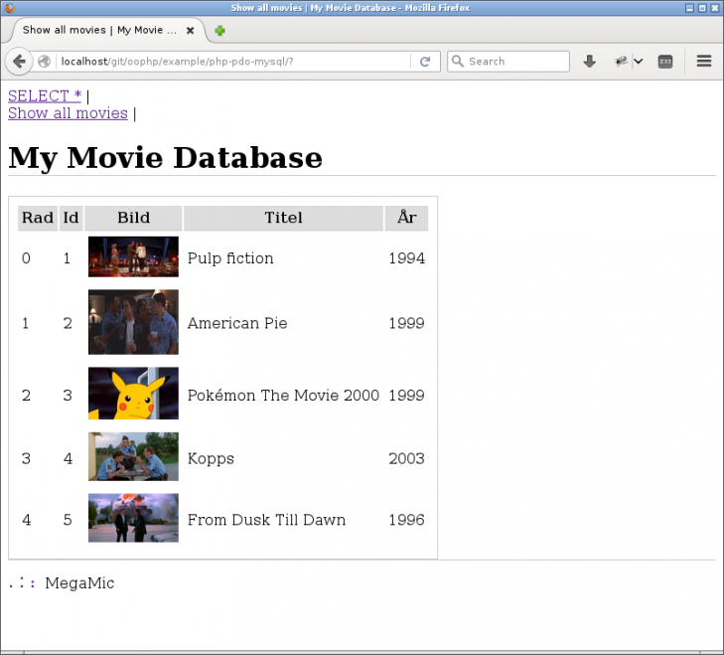Click the Bild column header
The image size is (724, 655).
pos(133,218)
